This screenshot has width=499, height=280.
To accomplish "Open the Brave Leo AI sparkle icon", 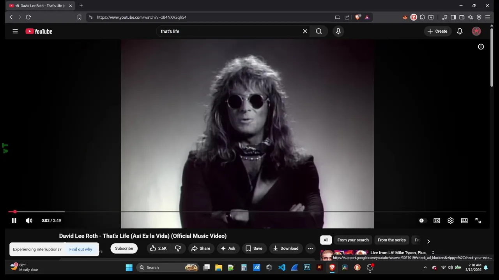I will [471, 17].
